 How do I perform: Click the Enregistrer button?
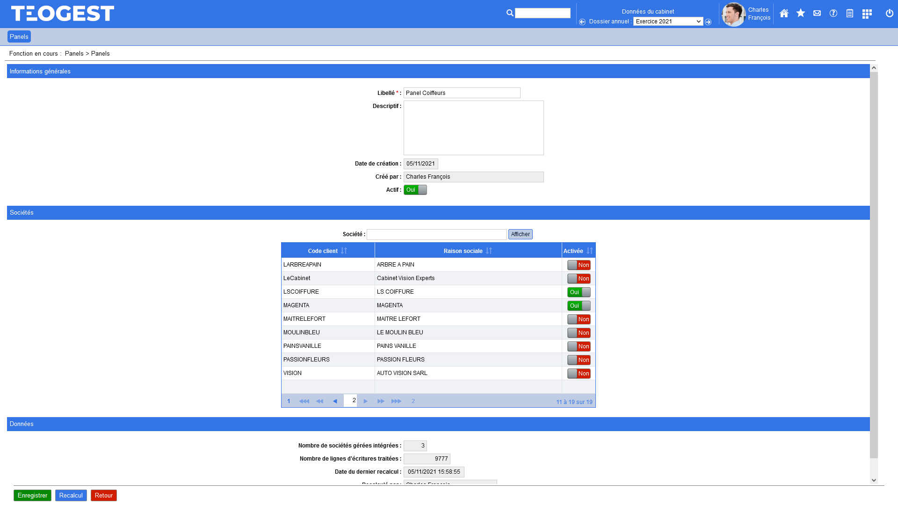click(x=32, y=496)
